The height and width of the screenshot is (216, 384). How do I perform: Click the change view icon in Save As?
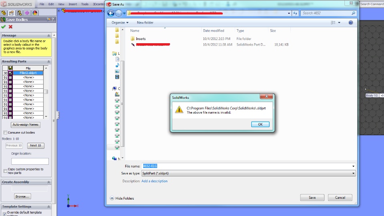(x=333, y=22)
